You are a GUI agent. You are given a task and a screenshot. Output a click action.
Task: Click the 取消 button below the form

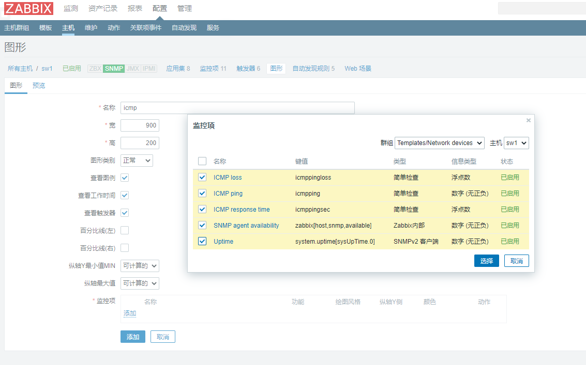[x=163, y=337]
